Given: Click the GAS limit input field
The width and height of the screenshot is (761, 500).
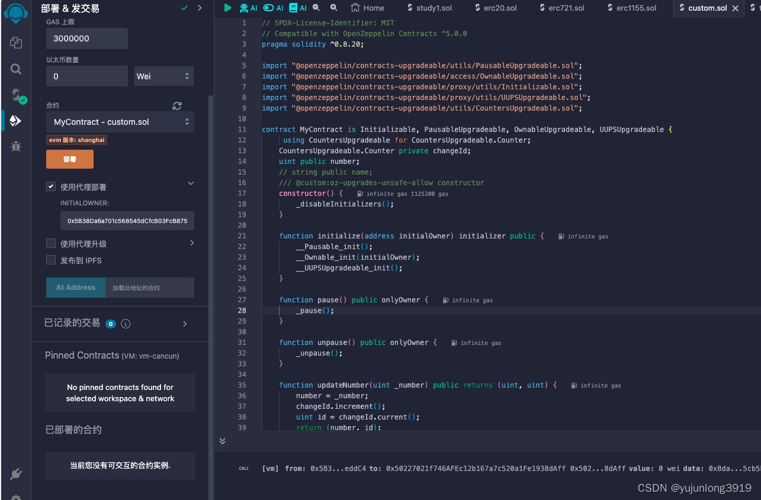Looking at the screenshot, I should tap(87, 38).
